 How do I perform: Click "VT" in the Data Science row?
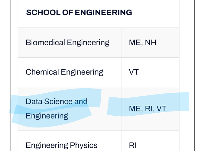point(161,109)
